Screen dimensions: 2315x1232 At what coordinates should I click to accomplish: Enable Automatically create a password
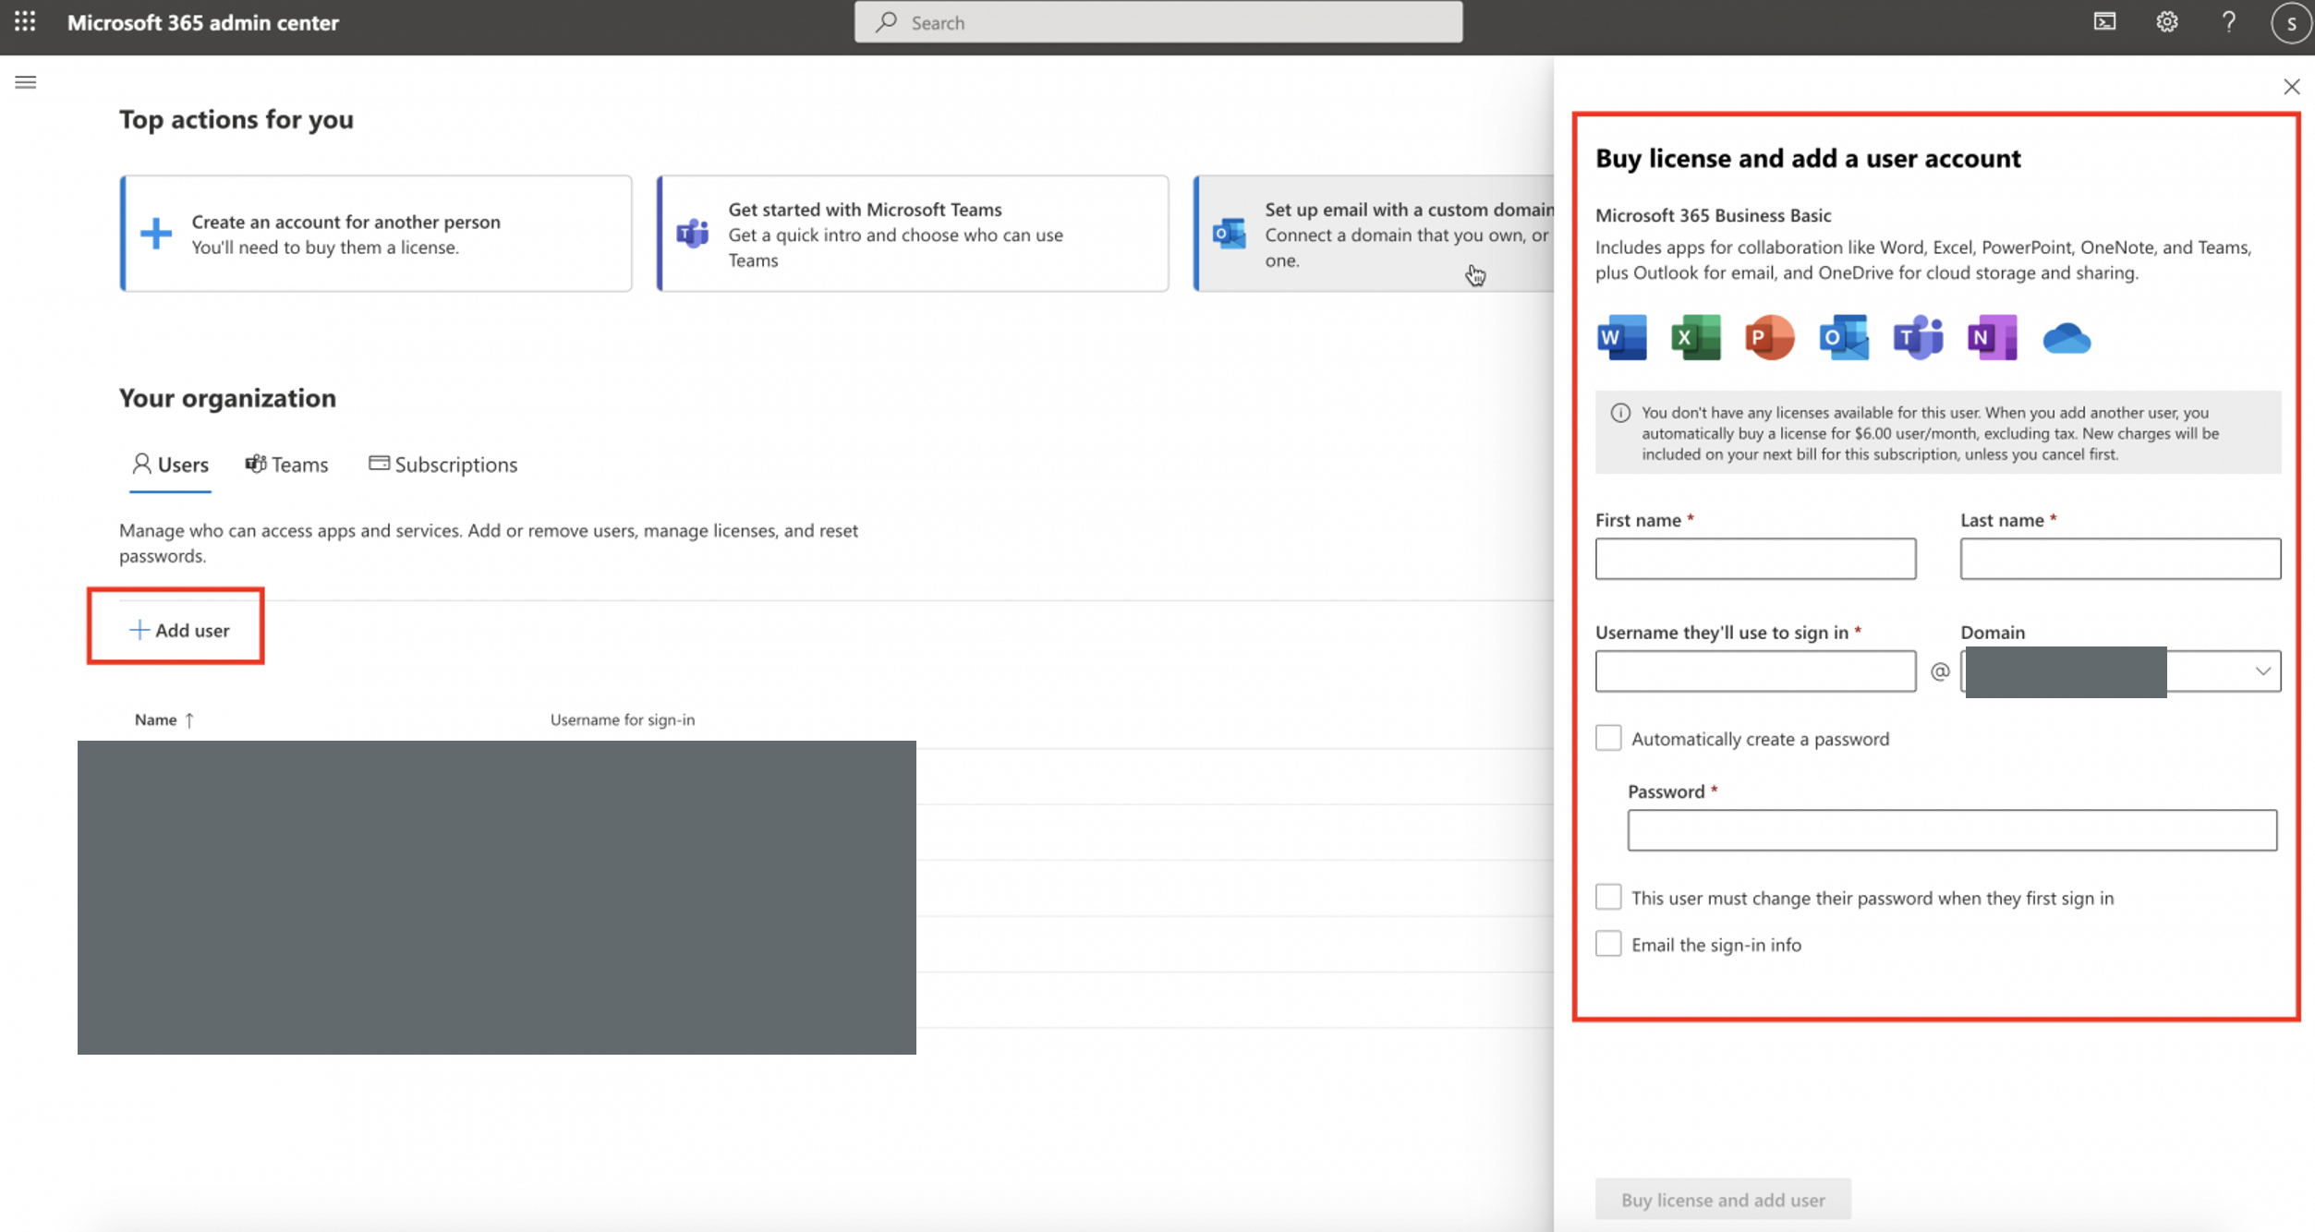(1607, 739)
